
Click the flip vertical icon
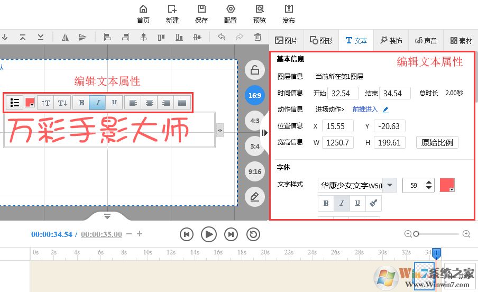point(82,37)
